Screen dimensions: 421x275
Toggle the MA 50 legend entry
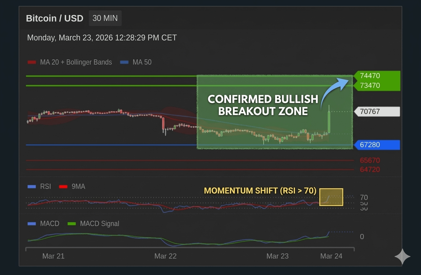tap(136, 62)
